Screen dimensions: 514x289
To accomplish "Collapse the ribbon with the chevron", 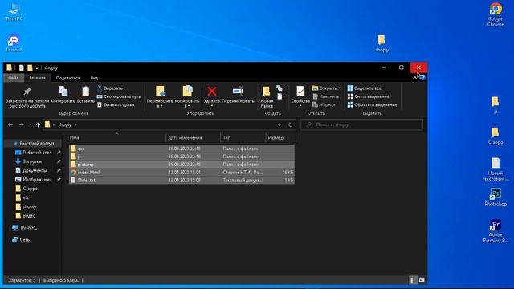I will click(x=415, y=78).
